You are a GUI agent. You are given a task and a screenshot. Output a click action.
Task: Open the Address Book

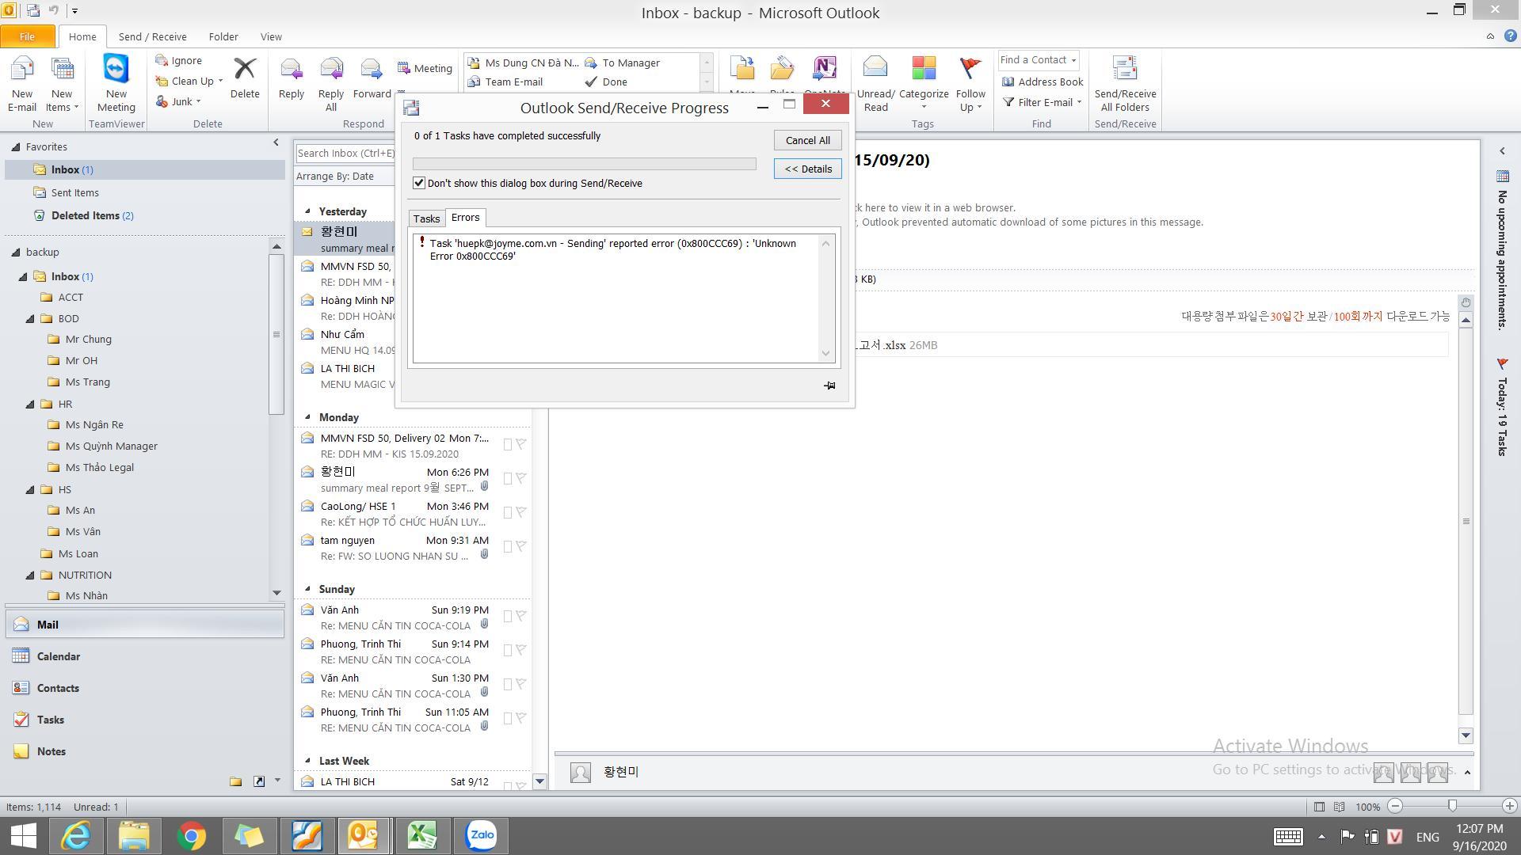point(1042,82)
